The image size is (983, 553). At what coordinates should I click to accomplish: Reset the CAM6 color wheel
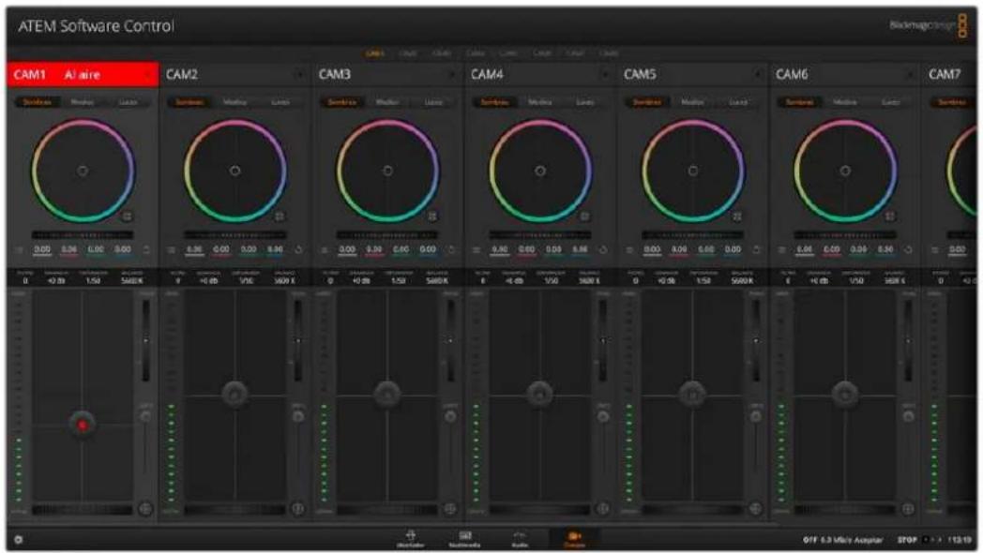coord(889,217)
